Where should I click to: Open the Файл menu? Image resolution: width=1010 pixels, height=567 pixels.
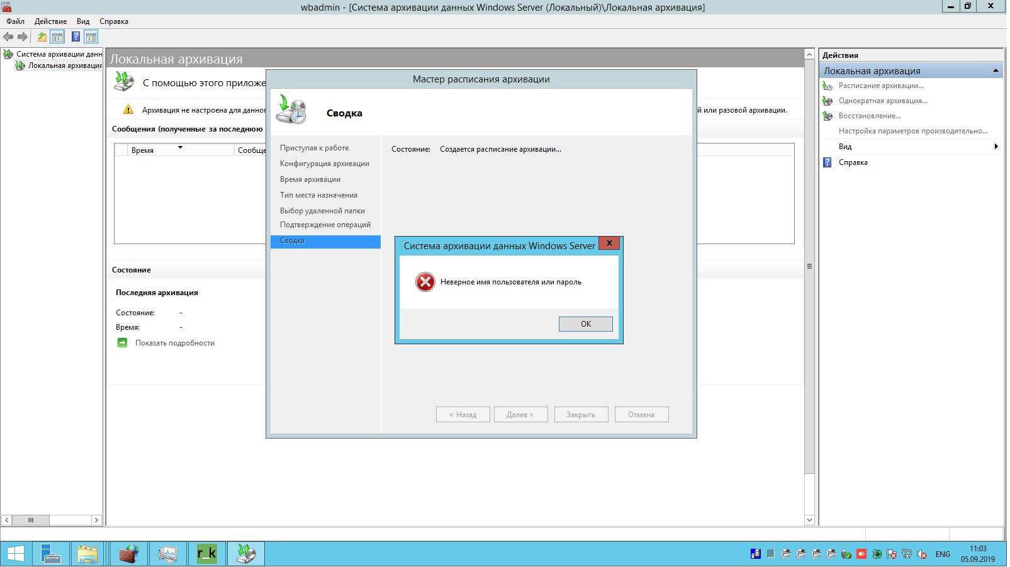16,21
